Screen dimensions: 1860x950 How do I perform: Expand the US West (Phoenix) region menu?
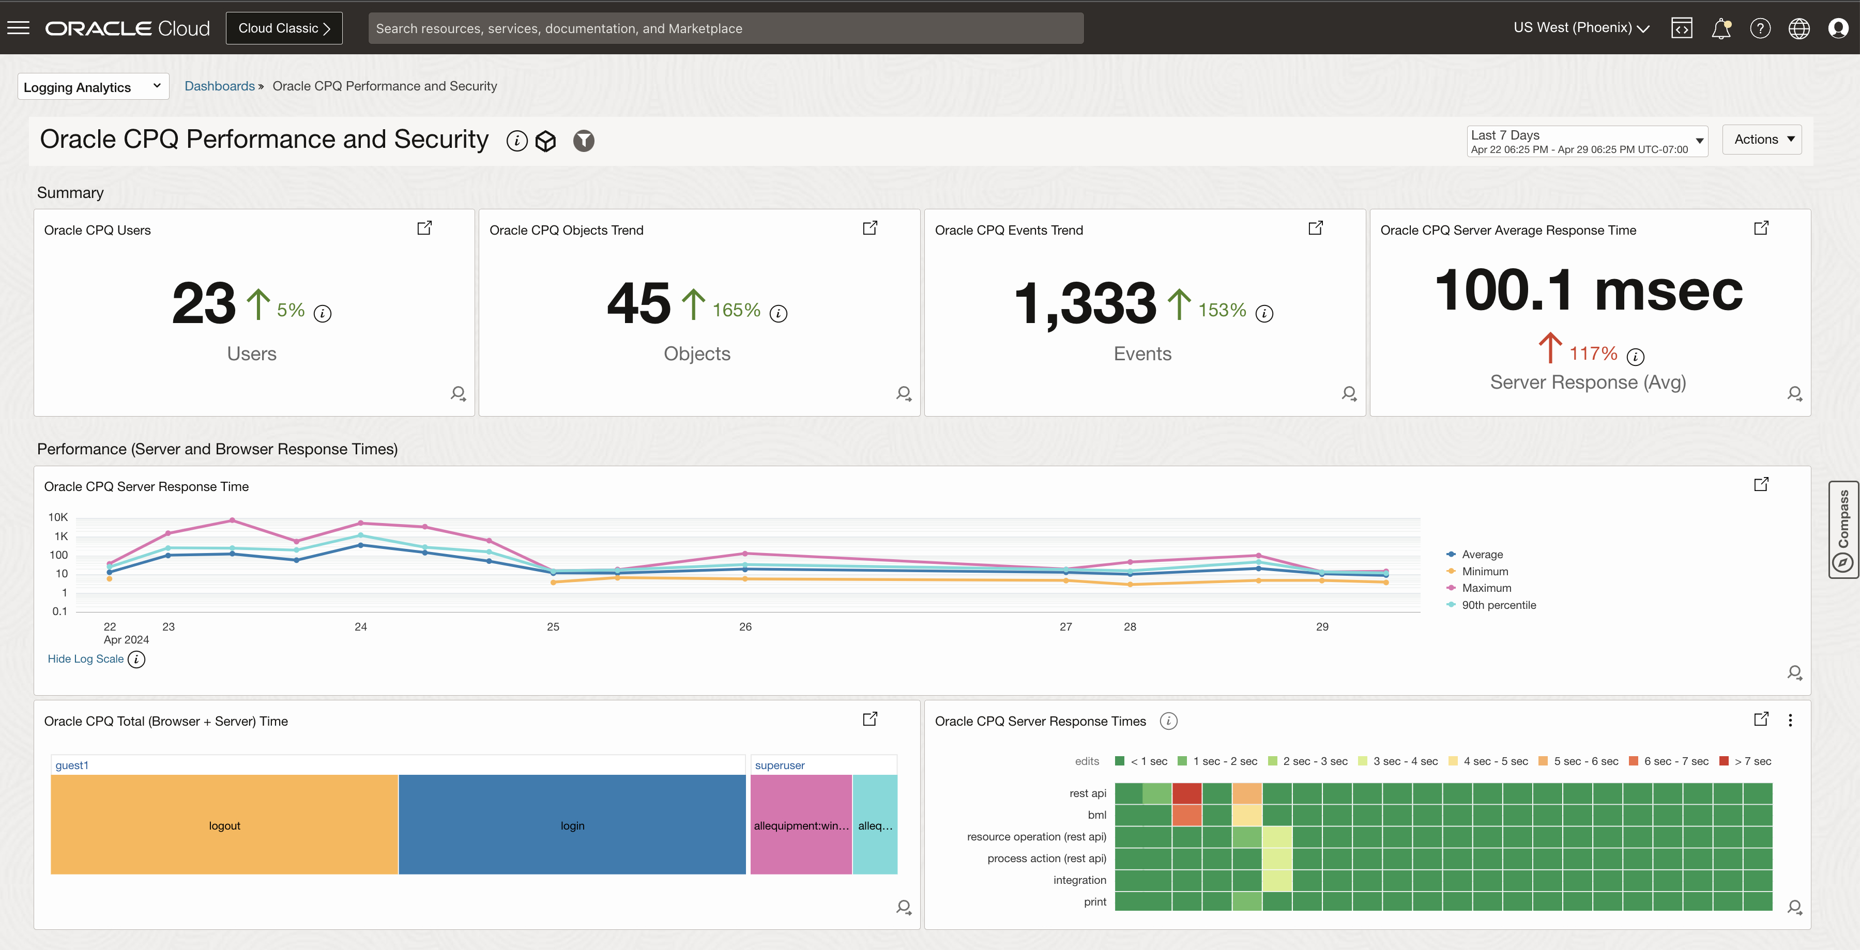click(1581, 28)
